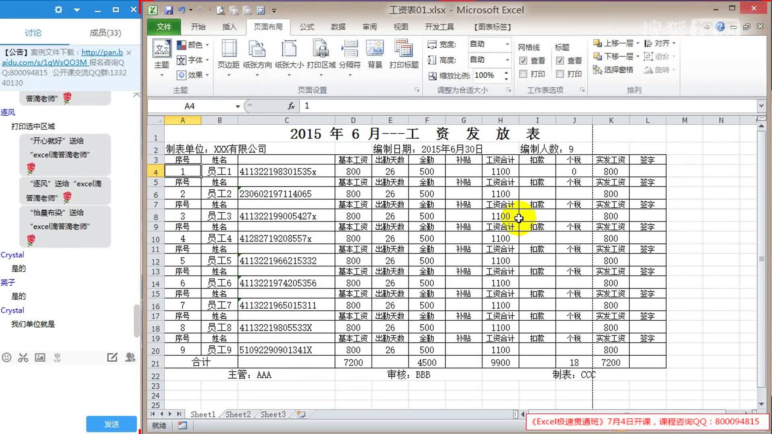This screenshot has height=434, width=772.
Task: Switch to the 数据 Data tab
Action: pos(338,27)
